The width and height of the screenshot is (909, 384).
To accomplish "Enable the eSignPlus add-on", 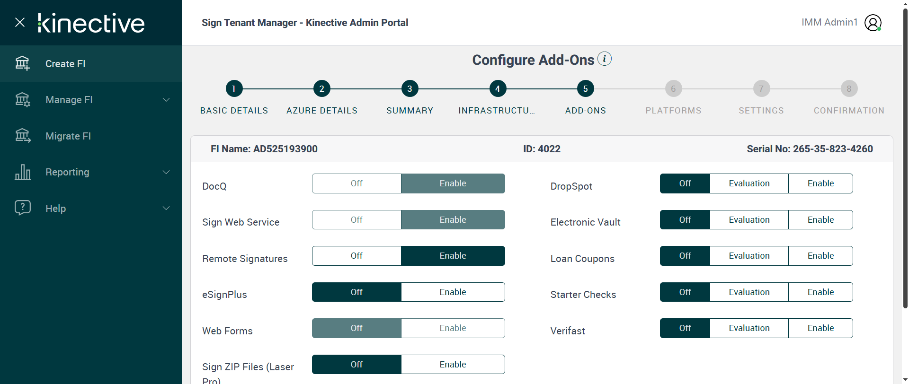I will (x=453, y=292).
